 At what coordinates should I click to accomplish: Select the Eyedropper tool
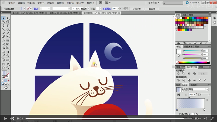click(4, 56)
